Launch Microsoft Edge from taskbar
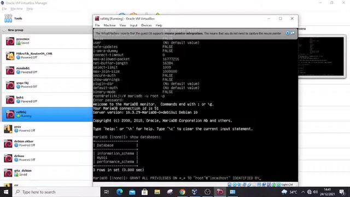Image resolution: width=350 pixels, height=197 pixels. 119,192
